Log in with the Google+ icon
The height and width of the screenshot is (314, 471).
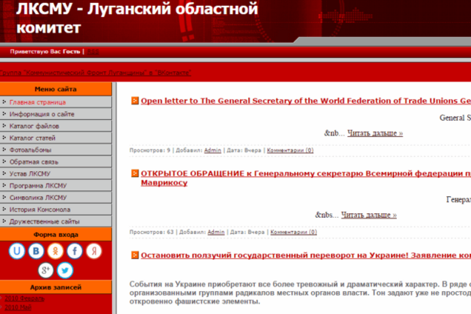(46, 270)
